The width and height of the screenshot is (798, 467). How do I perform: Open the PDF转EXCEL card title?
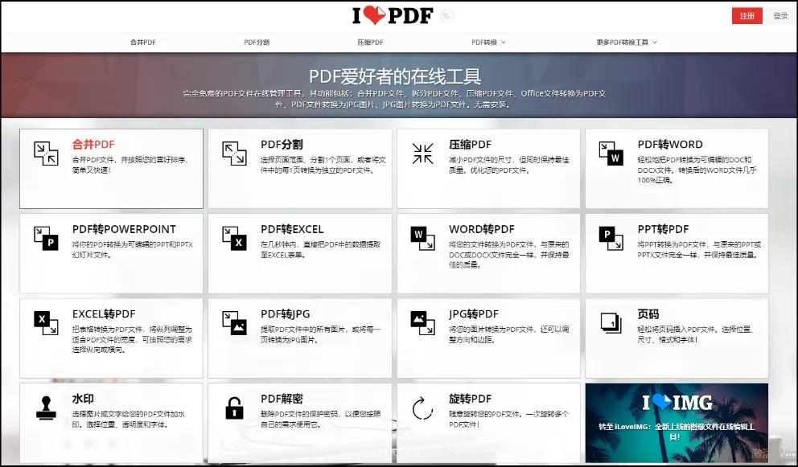point(292,229)
